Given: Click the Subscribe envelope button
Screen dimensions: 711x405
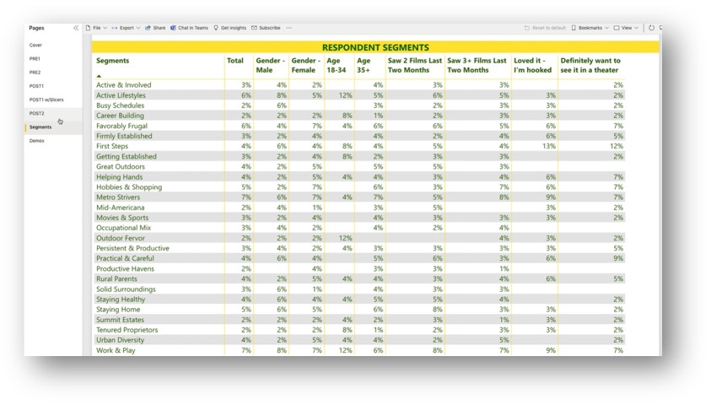Looking at the screenshot, I should click(266, 28).
